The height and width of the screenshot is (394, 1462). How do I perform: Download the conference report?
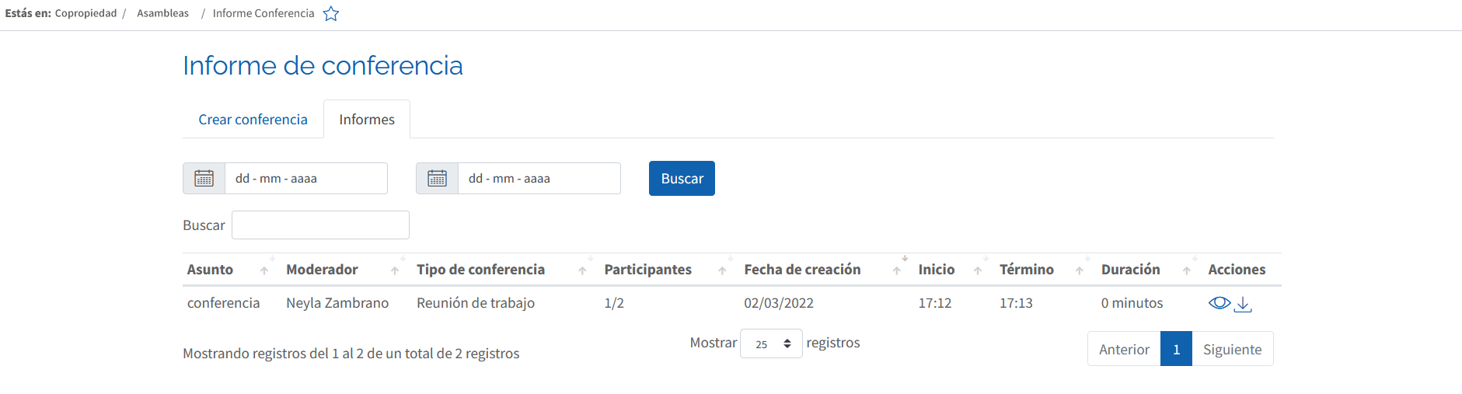pos(1244,304)
